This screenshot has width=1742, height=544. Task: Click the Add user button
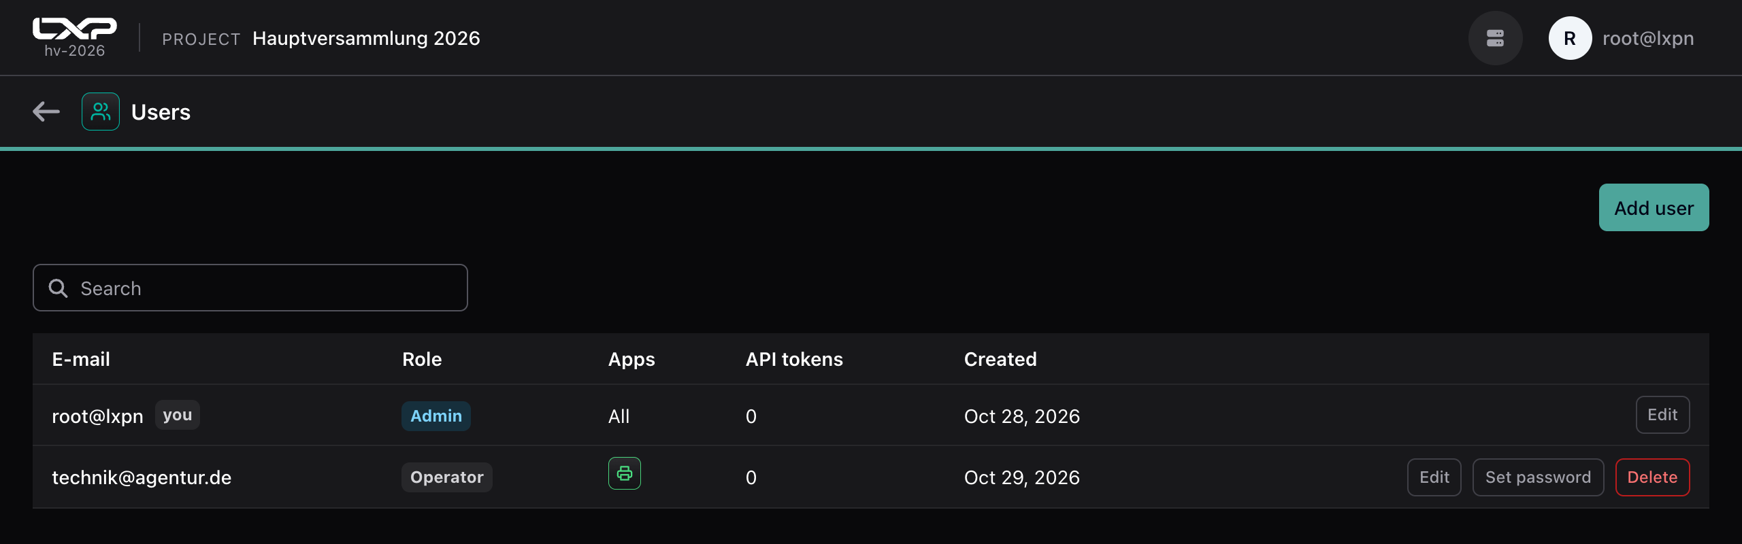click(x=1654, y=207)
